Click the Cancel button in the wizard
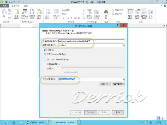This screenshot has width=167, height=125. 118,113
